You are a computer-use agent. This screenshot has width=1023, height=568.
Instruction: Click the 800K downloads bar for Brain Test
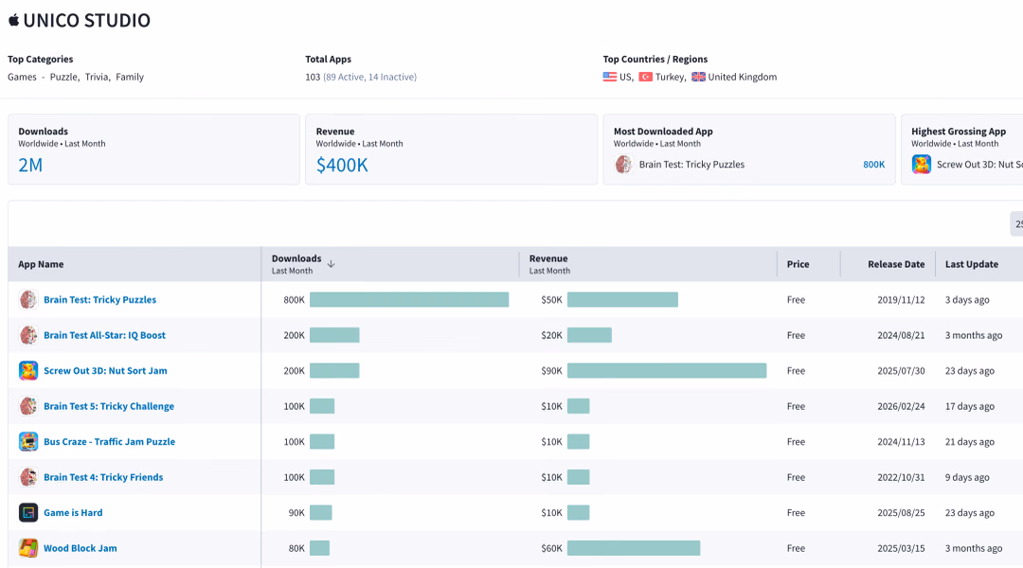409,299
